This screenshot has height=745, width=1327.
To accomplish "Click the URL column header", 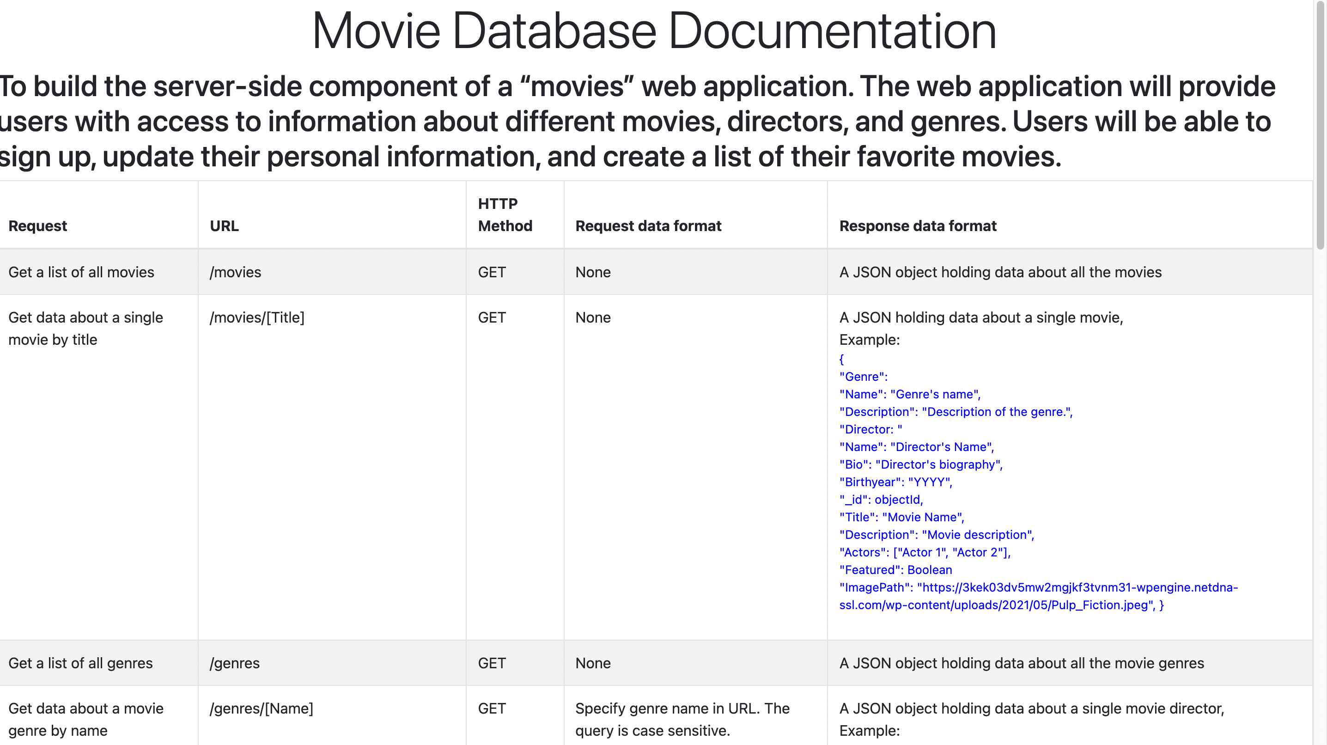I will [x=224, y=226].
